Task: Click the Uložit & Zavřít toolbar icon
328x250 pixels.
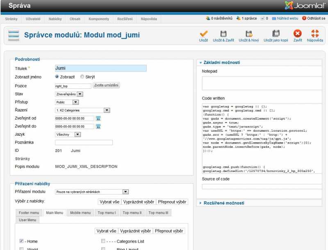Action: (x=223, y=34)
